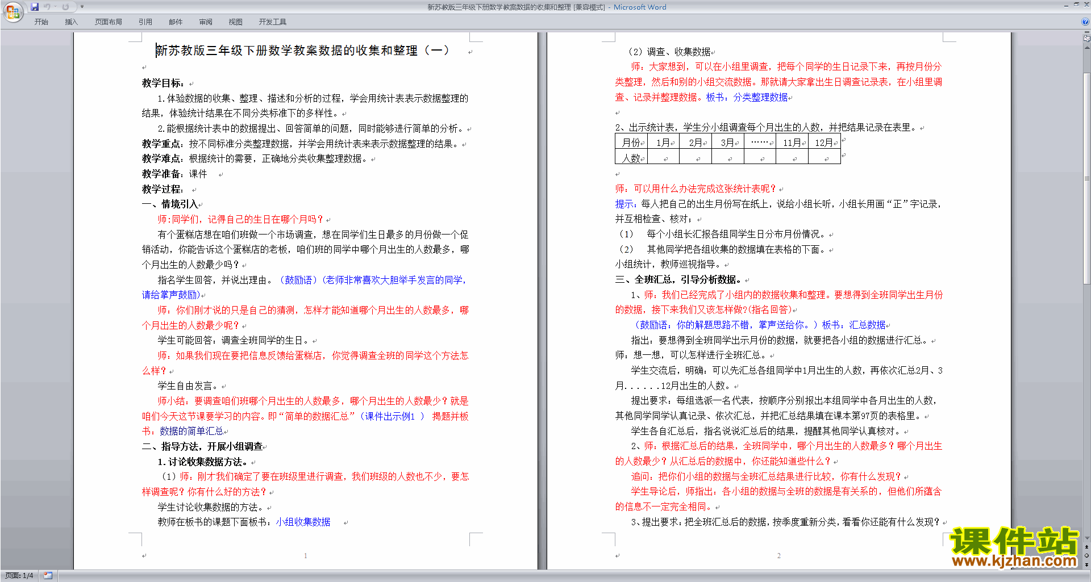The width and height of the screenshot is (1091, 582).
Task: Click the red 师：可以用什么办法 question
Action: pos(696,189)
